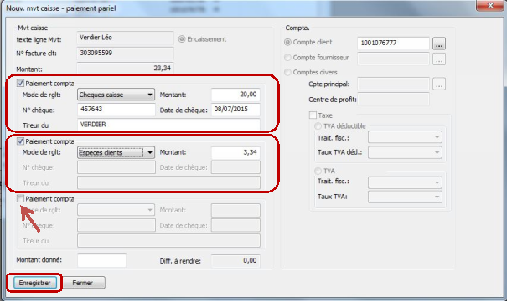This screenshot has height=302, width=507.
Task: Uncheck the first Paiement compta checkbox
Action: 20,84
